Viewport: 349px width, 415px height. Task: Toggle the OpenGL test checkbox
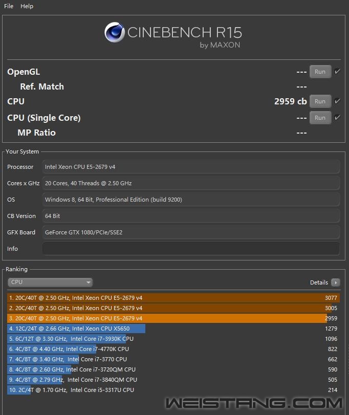point(337,72)
